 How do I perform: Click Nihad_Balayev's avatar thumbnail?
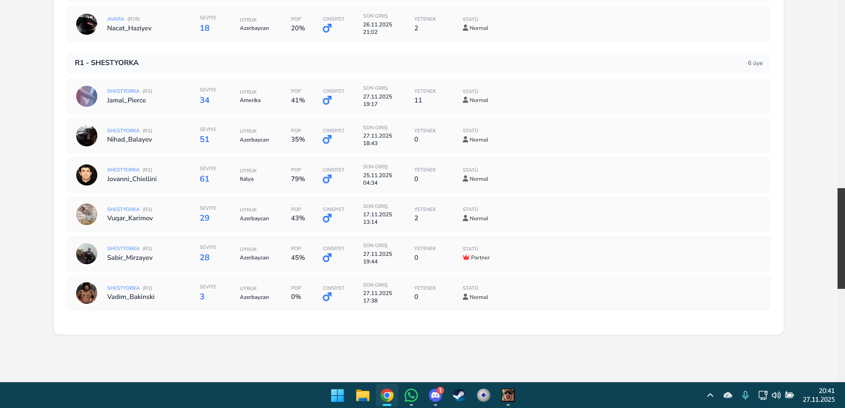pyautogui.click(x=87, y=136)
